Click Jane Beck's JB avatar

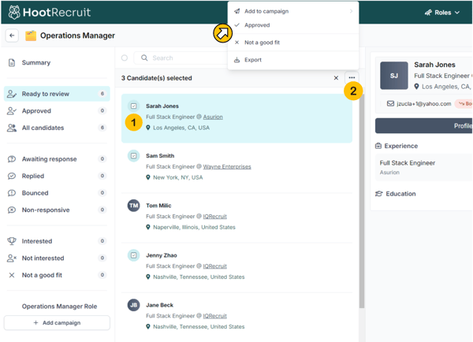tap(134, 305)
